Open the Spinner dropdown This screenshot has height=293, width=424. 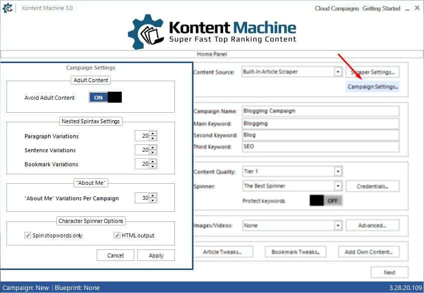pos(338,186)
